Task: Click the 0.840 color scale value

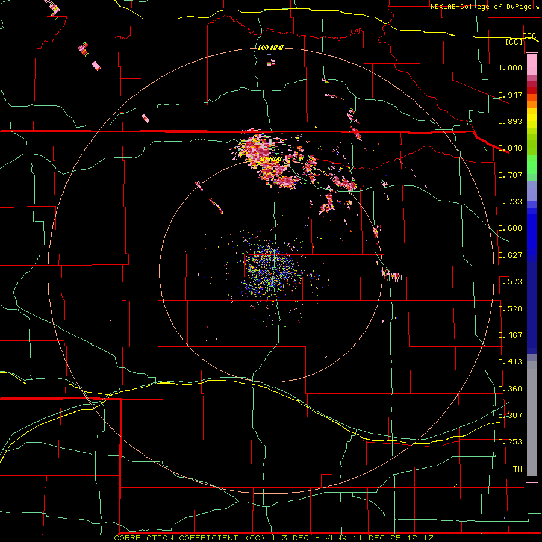Action: click(510, 148)
